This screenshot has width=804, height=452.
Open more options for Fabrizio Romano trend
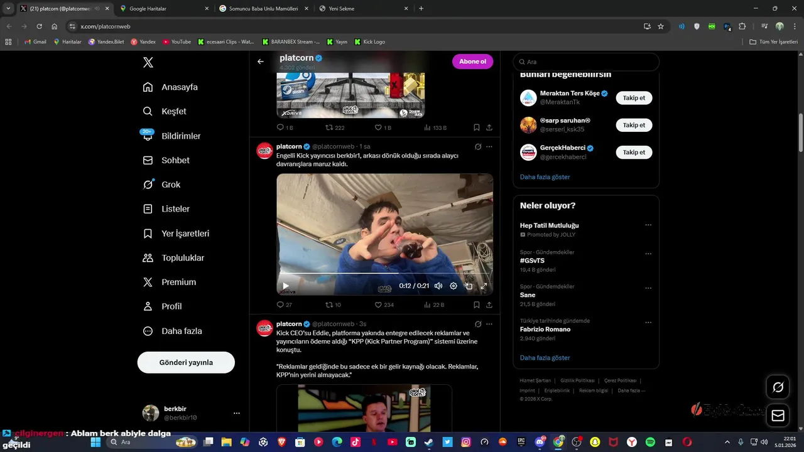648,323
